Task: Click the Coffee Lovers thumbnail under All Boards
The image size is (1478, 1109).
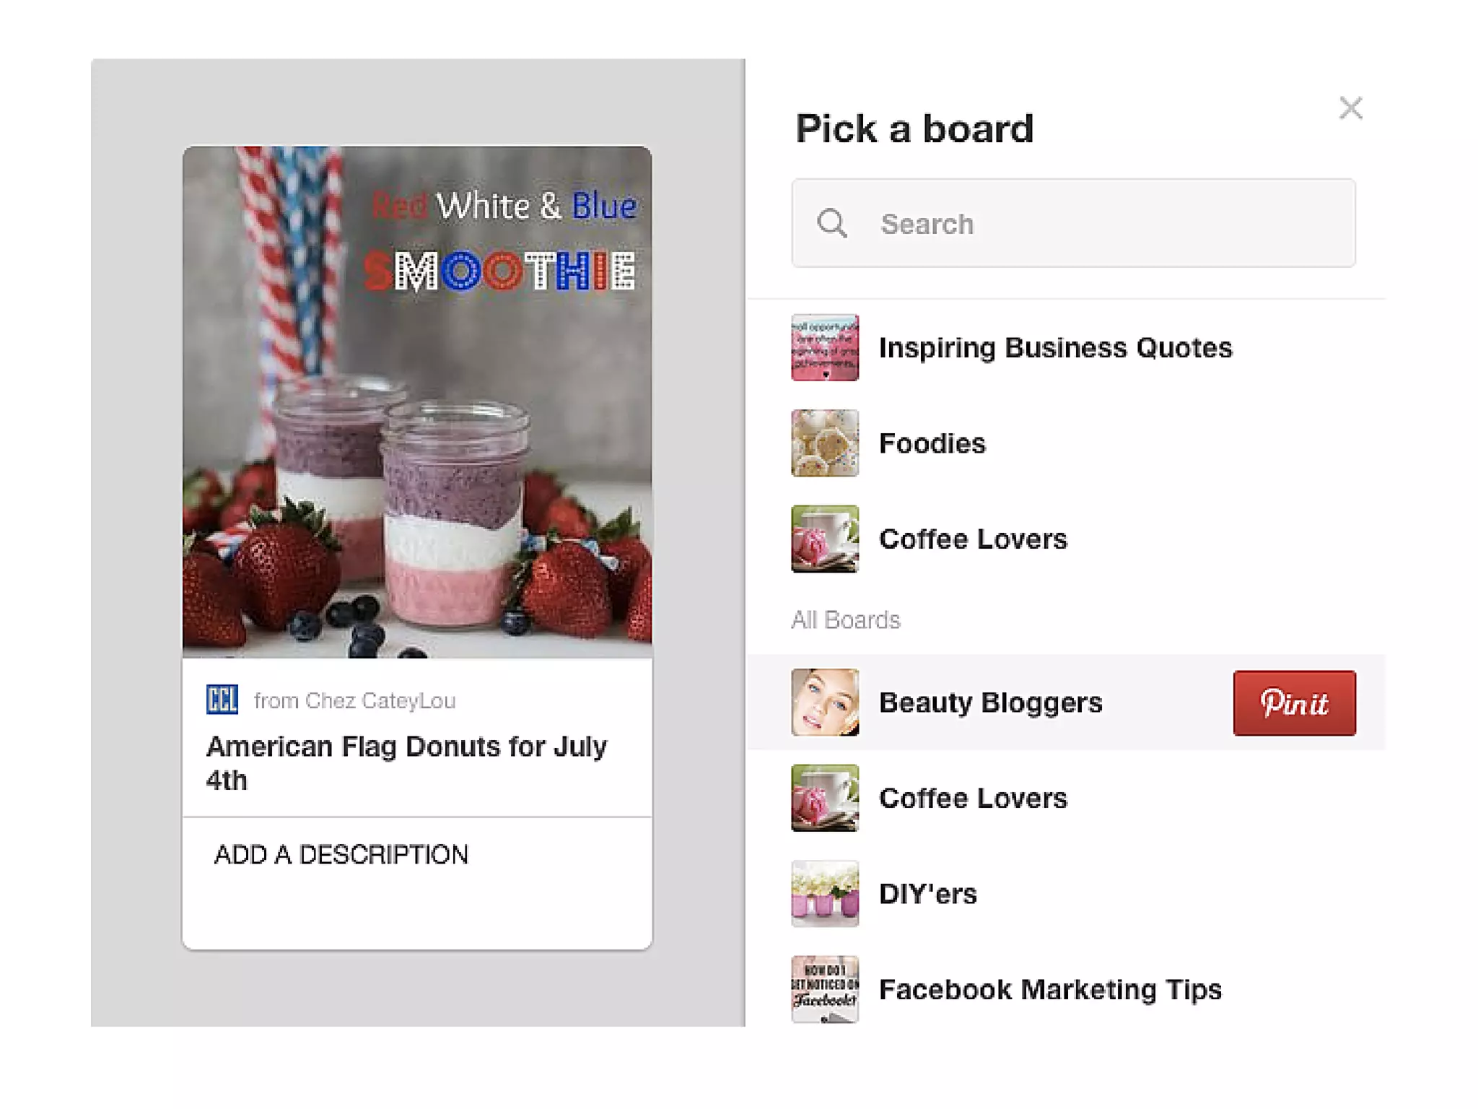Action: [x=825, y=798]
